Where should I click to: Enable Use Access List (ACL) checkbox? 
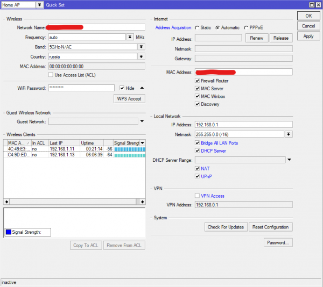[51, 75]
